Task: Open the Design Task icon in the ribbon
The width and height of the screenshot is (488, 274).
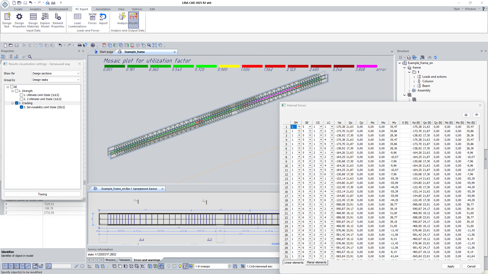Action: [7, 20]
